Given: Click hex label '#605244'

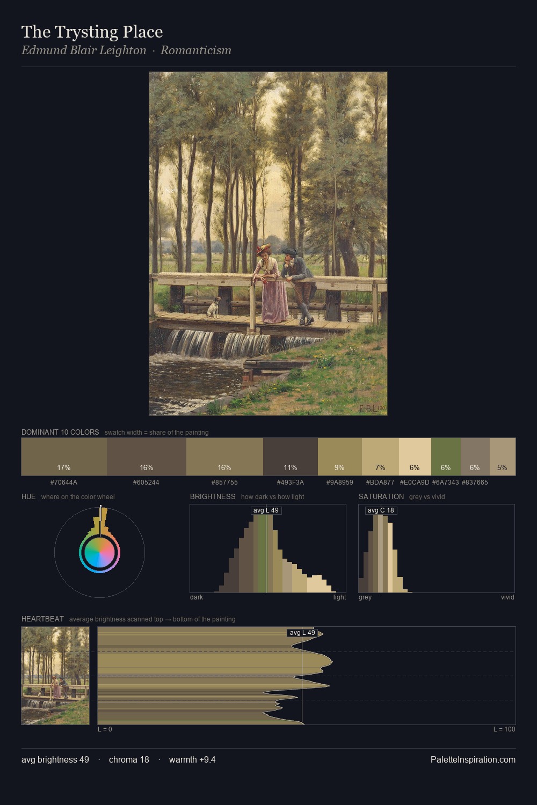Looking at the screenshot, I should (146, 482).
